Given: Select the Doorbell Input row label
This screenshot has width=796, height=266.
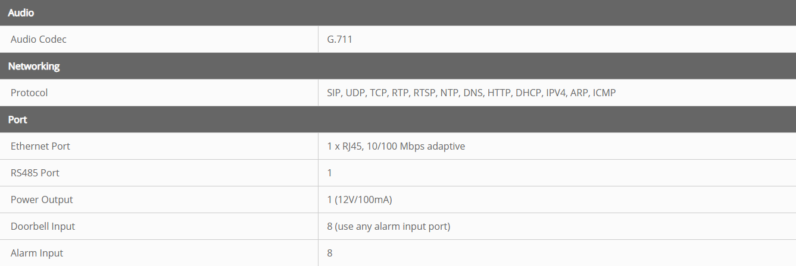Looking at the screenshot, I should tap(43, 226).
